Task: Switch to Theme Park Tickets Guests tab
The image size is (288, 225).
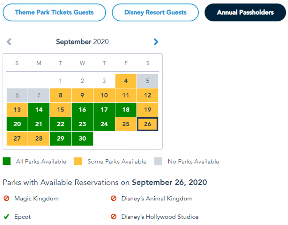Action: click(x=54, y=12)
